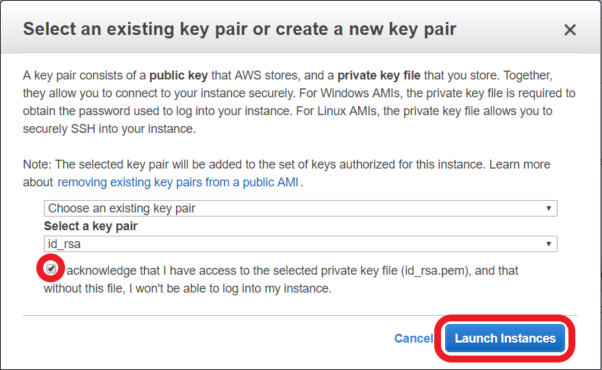The width and height of the screenshot is (602, 370).
Task: Click the arrow beside the id_rsa selection
Action: 549,244
